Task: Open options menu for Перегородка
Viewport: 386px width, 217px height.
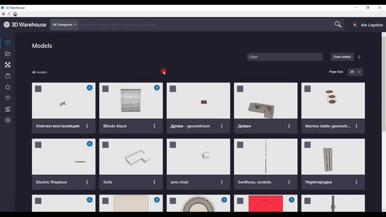Action: click(x=356, y=182)
